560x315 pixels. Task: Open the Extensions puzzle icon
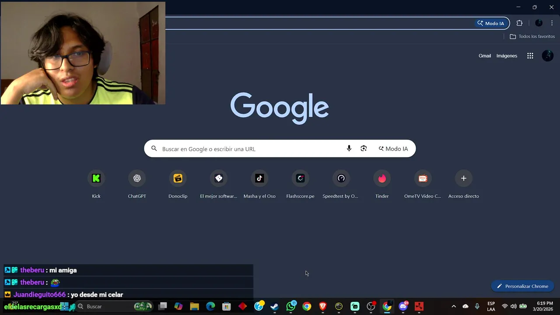[519, 23]
